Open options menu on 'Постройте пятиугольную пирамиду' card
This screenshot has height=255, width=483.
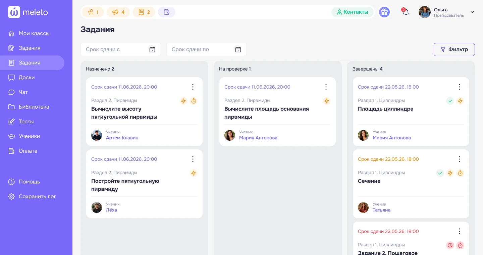[x=193, y=159]
